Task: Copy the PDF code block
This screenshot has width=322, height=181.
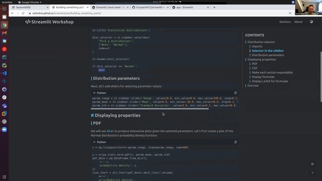Action: (x=235, y=142)
